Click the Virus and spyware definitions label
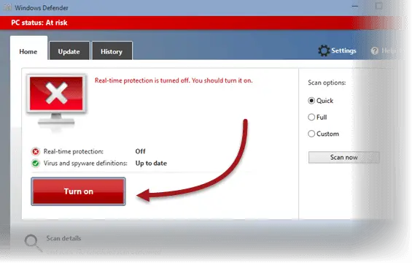Screen dimensions: 412x263 click(85, 163)
